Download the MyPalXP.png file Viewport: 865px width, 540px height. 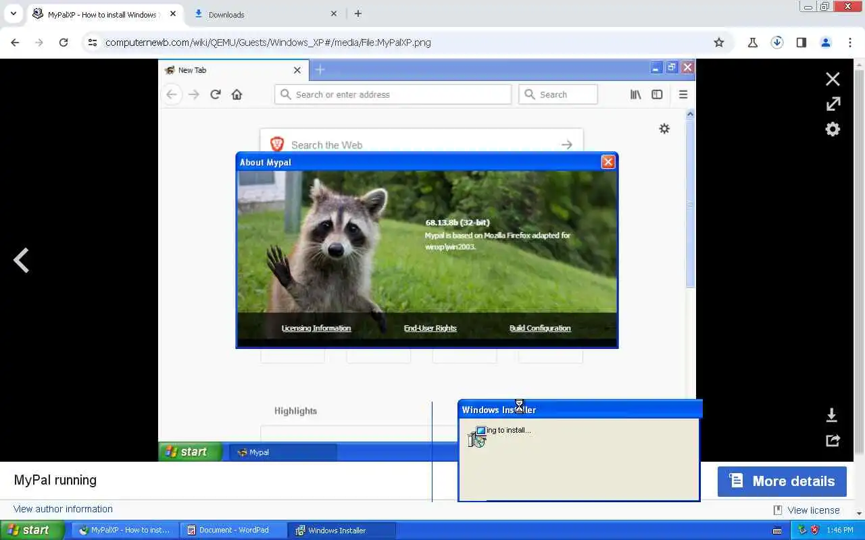(x=832, y=415)
